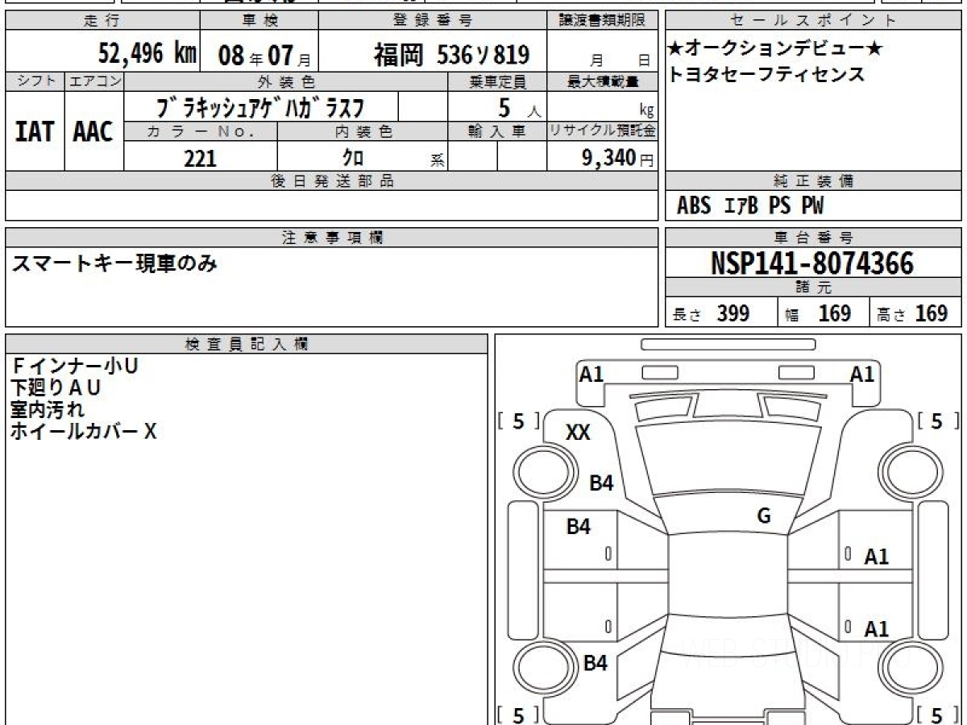Click the mileage value 52,496 km

tap(147, 54)
